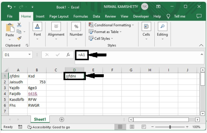Screen dimensions: 207x133
Task: Open the Number group menu
Action: [76, 31]
